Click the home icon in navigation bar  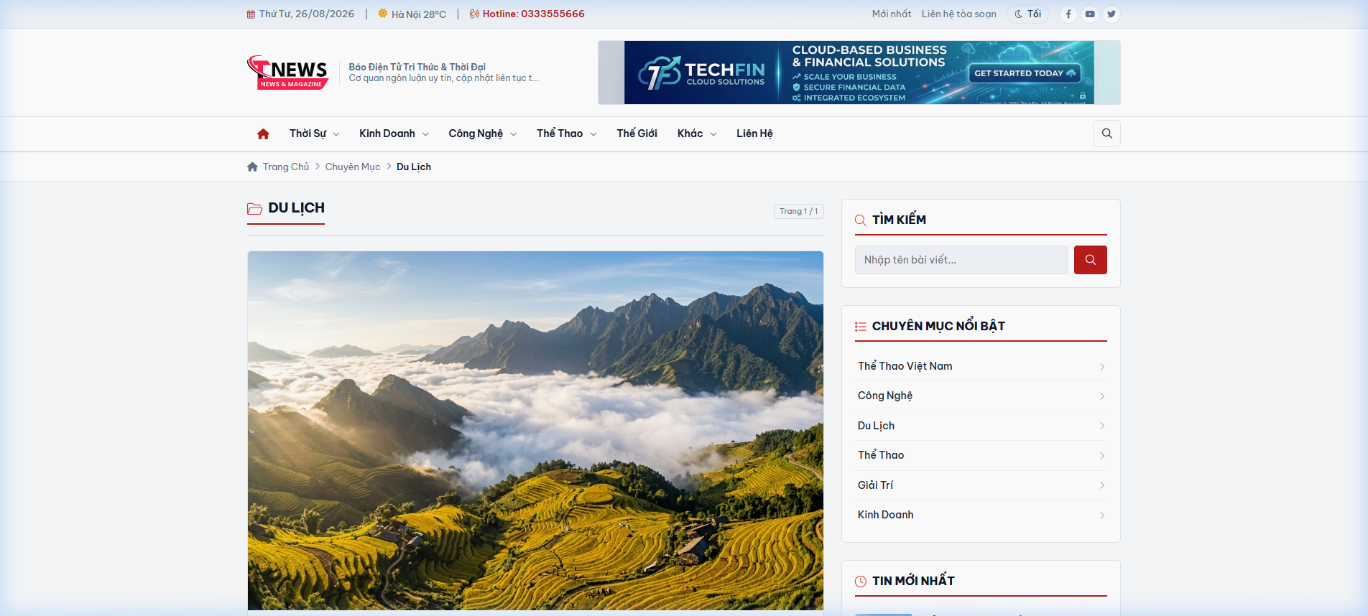tap(263, 134)
